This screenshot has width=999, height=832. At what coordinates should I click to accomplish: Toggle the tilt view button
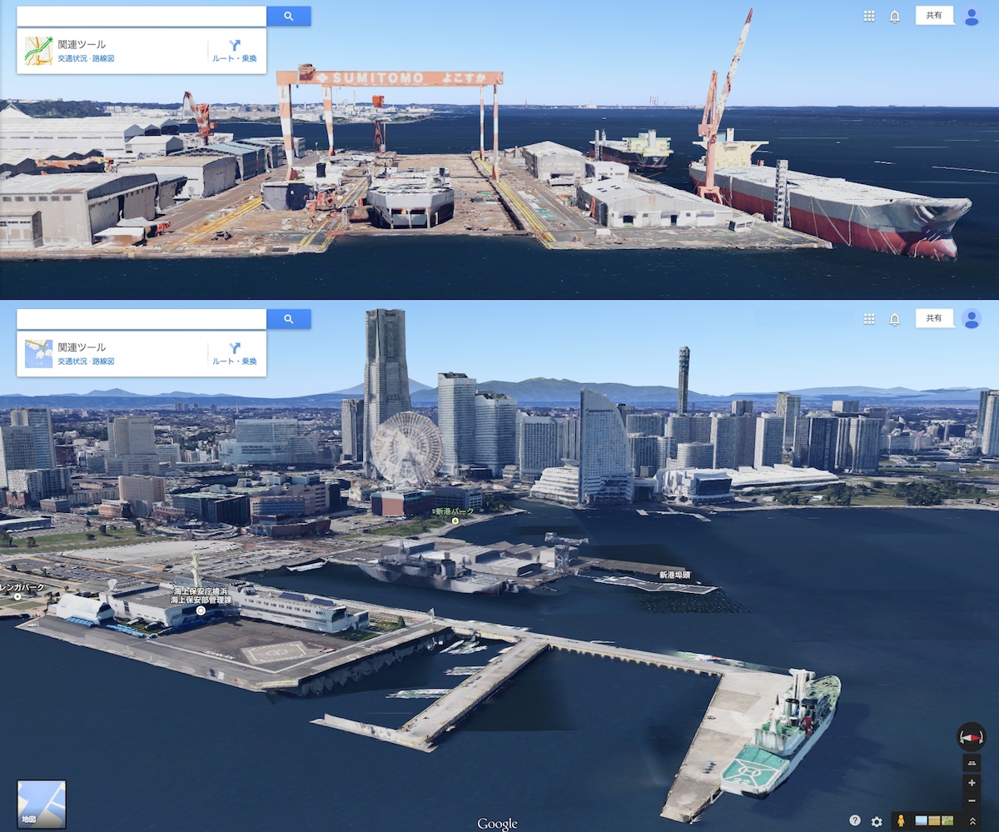coord(972,763)
